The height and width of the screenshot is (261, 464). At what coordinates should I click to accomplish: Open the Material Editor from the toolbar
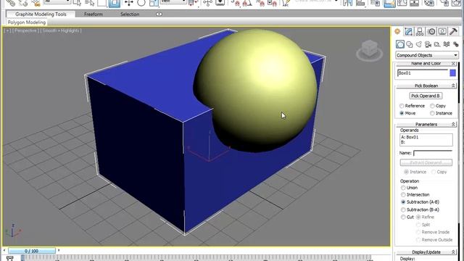pyautogui.click(x=429, y=3)
